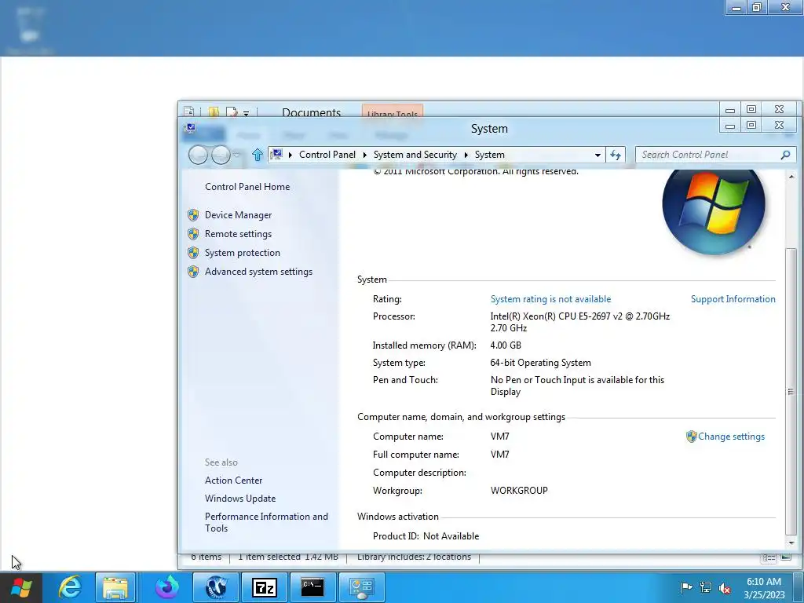Open Customize Quick Access Toolbar dropdown in Documents
This screenshot has width=804, height=603.
tap(246, 113)
